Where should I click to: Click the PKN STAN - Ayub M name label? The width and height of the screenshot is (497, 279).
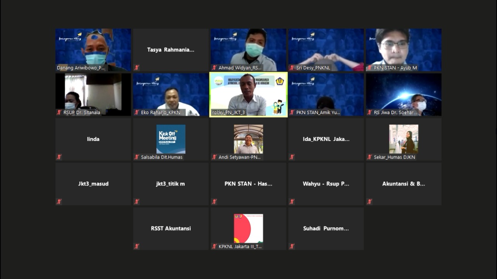395,68
